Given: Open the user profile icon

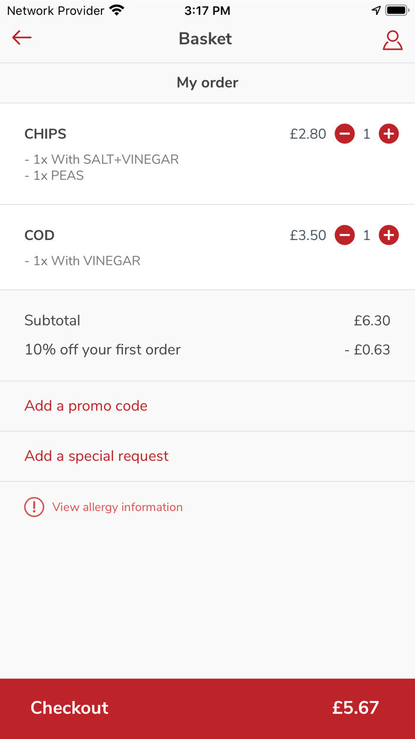Looking at the screenshot, I should click(392, 40).
